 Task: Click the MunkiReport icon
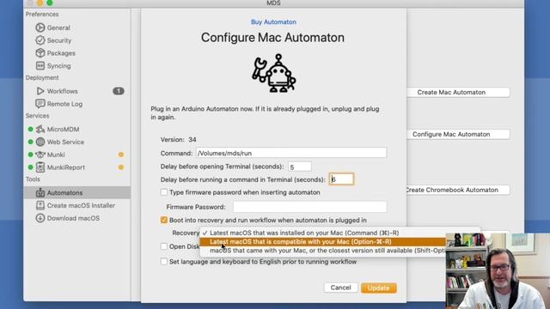click(40, 167)
